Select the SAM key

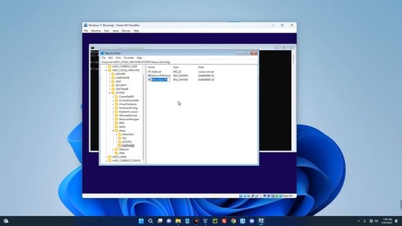coord(118,82)
